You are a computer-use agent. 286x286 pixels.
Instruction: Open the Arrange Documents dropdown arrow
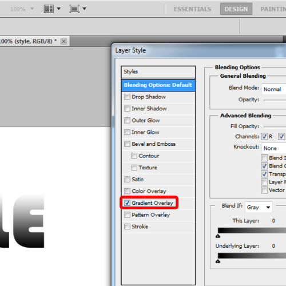pyautogui.click(x=59, y=9)
